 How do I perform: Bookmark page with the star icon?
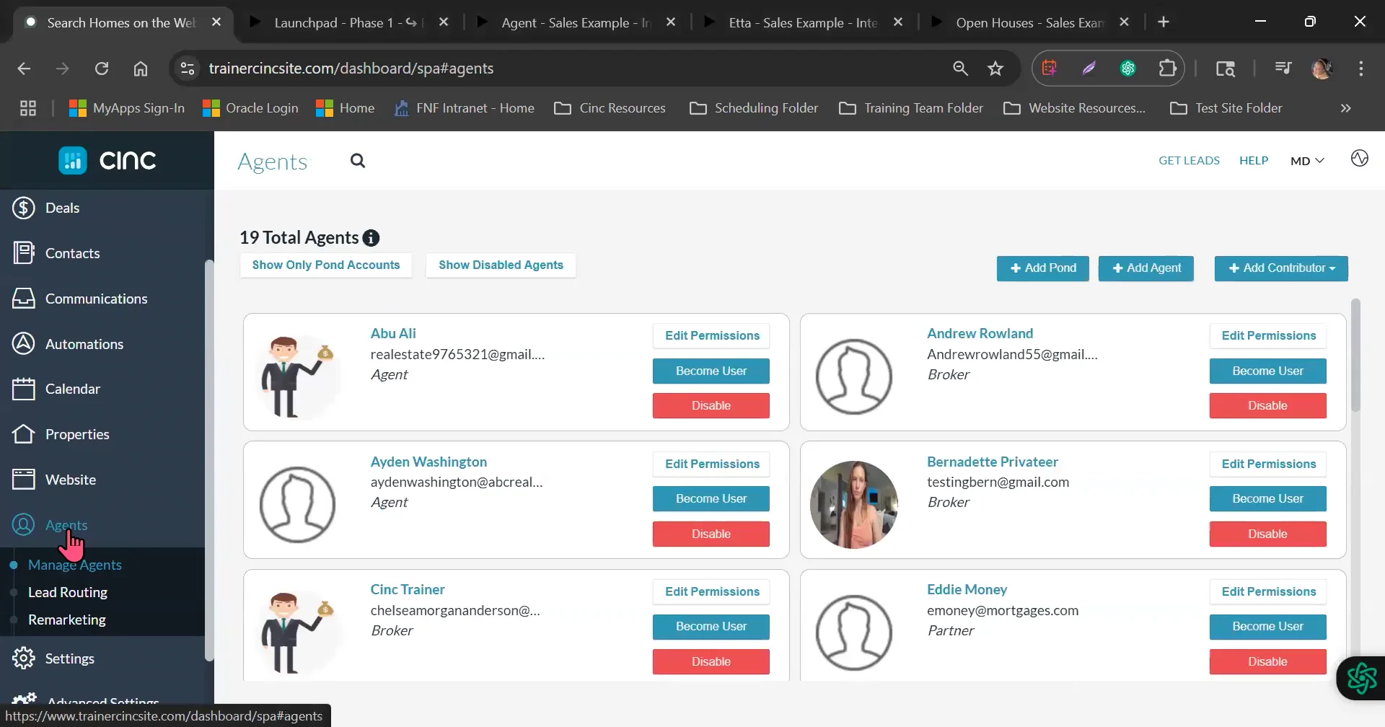click(995, 69)
